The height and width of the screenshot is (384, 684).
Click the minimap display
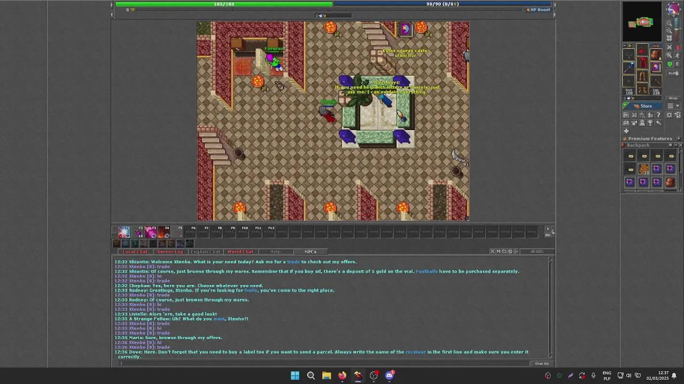642,21
